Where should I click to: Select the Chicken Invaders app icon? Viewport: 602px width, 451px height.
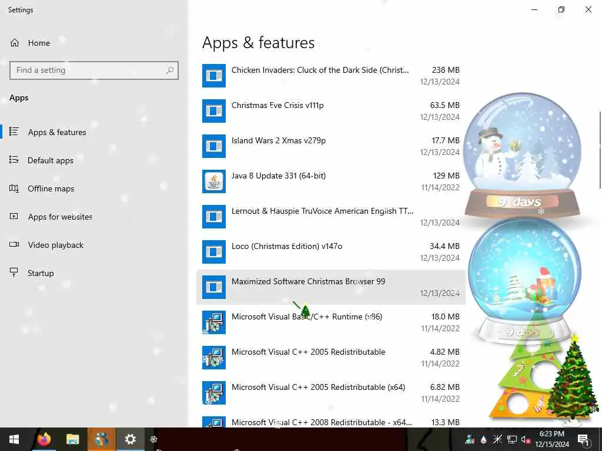(214, 76)
